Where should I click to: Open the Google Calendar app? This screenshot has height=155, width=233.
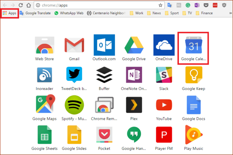tap(193, 48)
